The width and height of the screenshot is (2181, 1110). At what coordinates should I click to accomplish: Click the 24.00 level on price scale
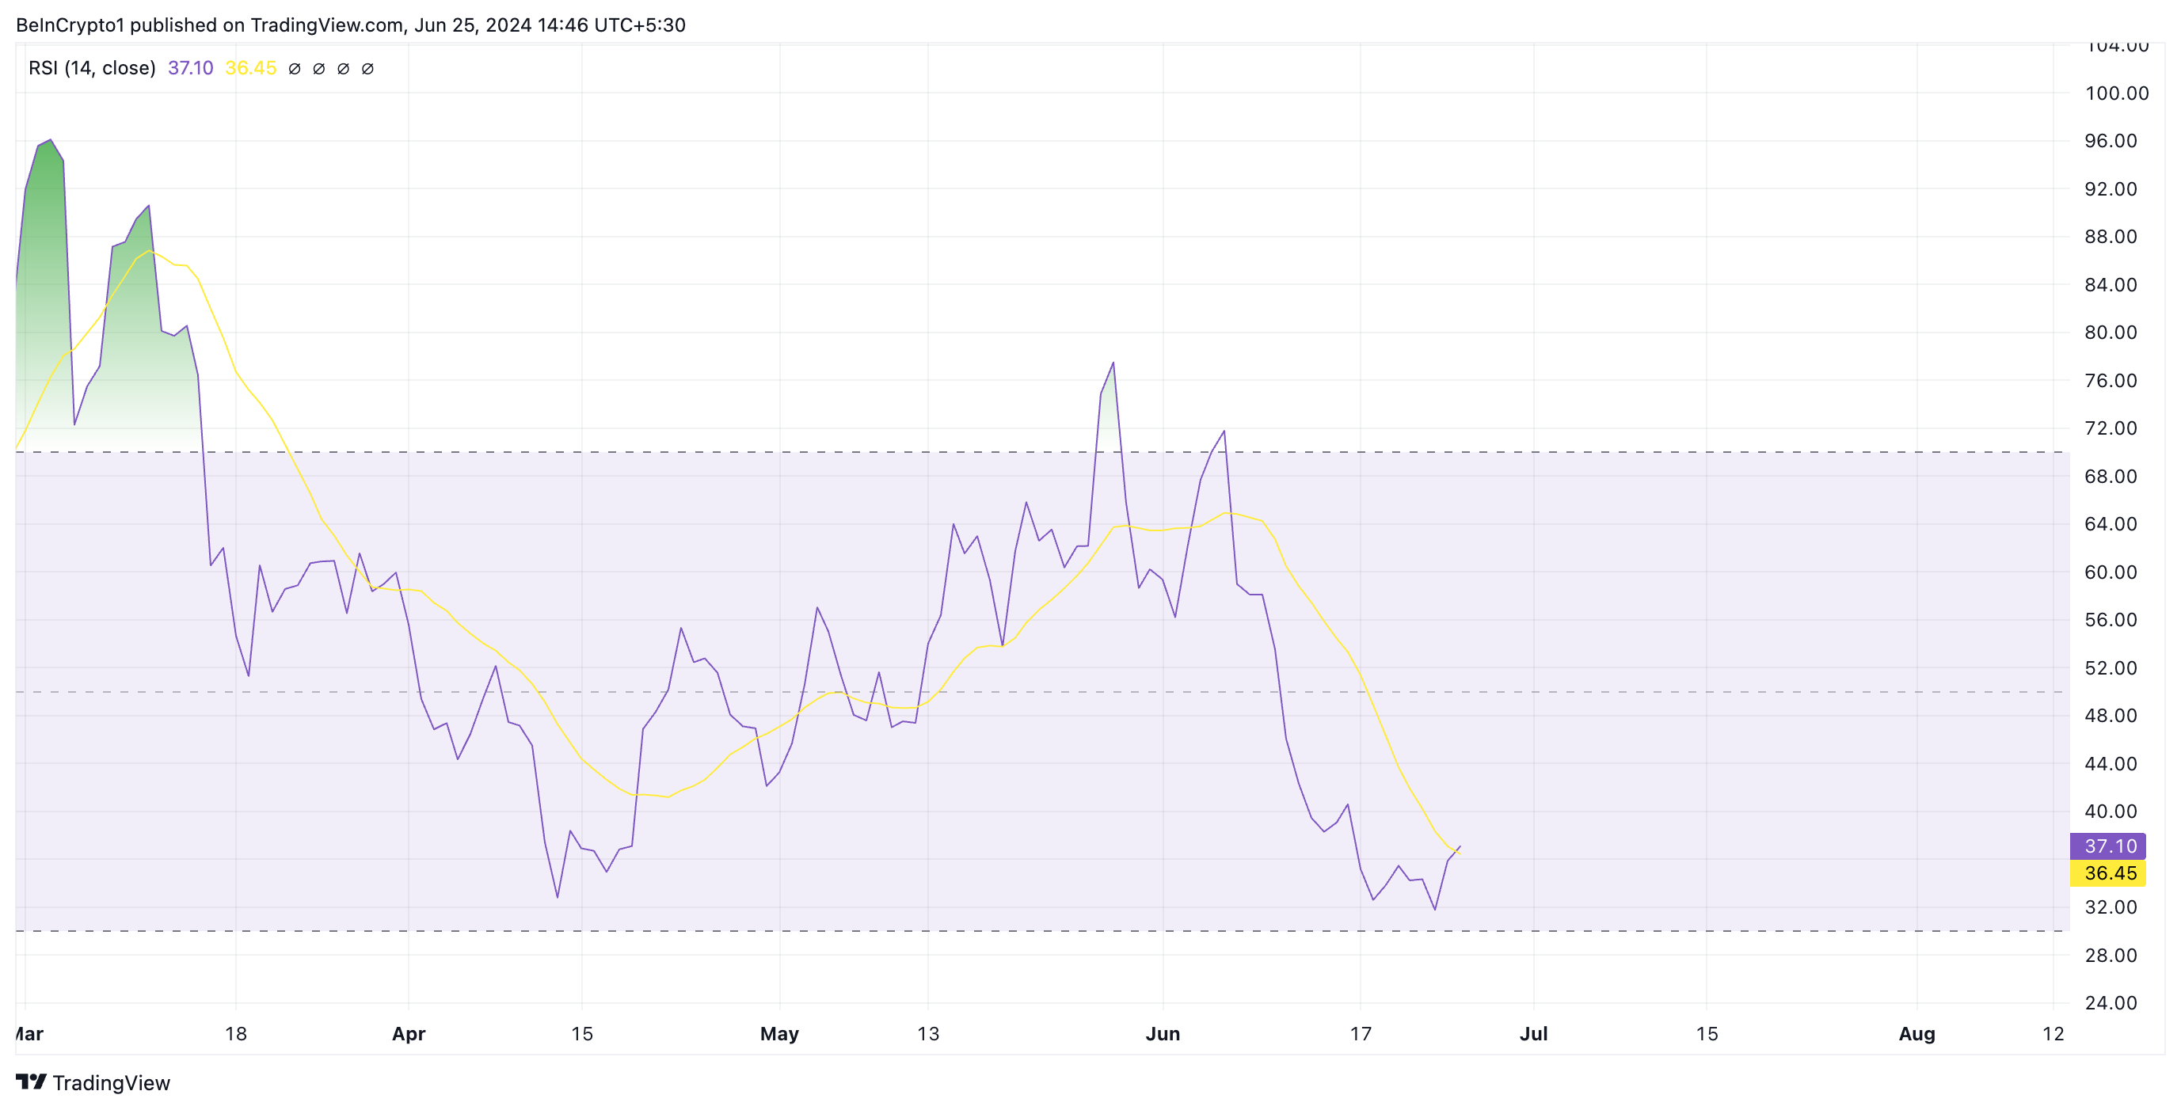pos(2111,1003)
